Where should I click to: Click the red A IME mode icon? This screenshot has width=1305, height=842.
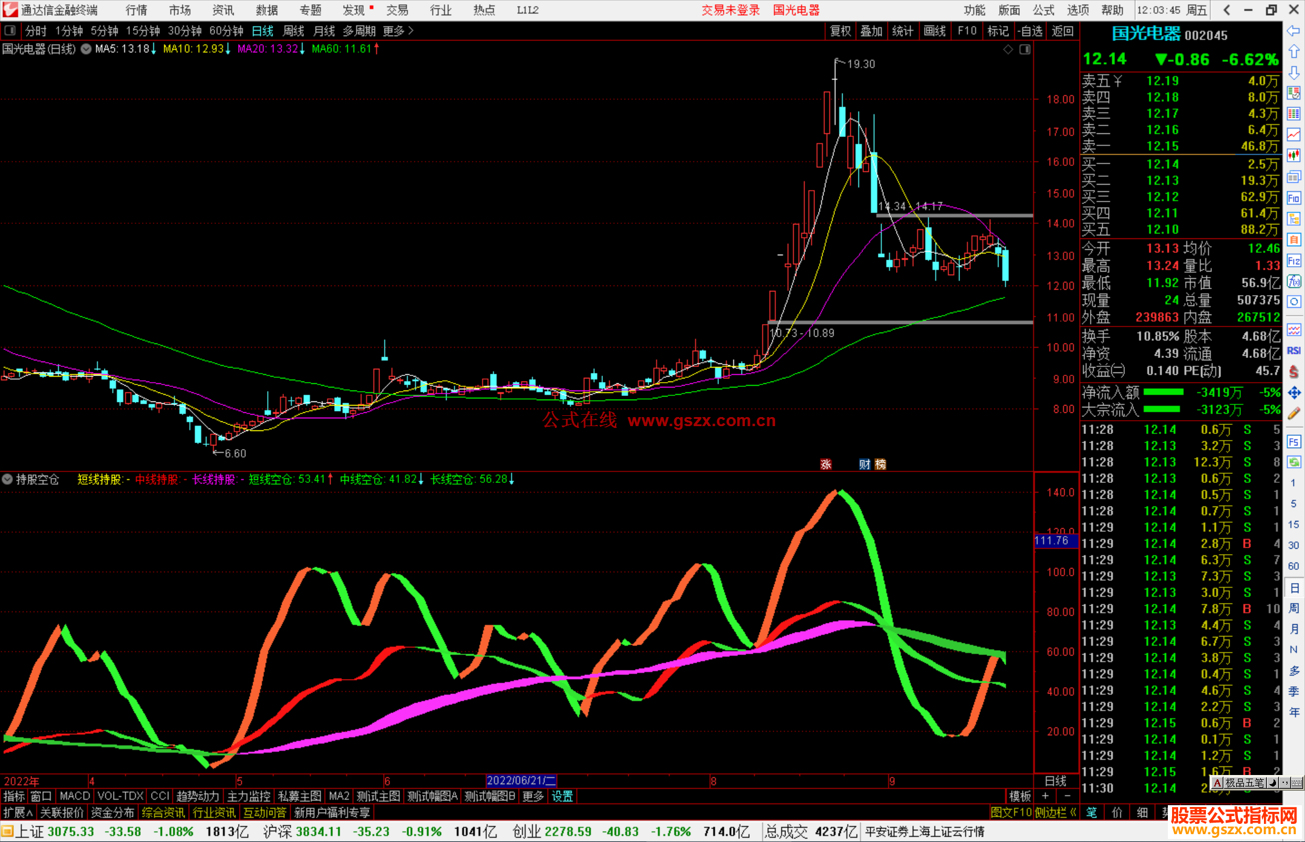click(x=1217, y=783)
